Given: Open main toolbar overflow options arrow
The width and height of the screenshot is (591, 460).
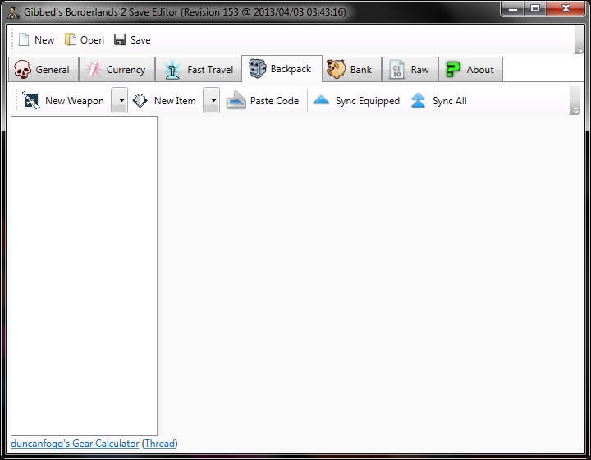Looking at the screenshot, I should [579, 39].
